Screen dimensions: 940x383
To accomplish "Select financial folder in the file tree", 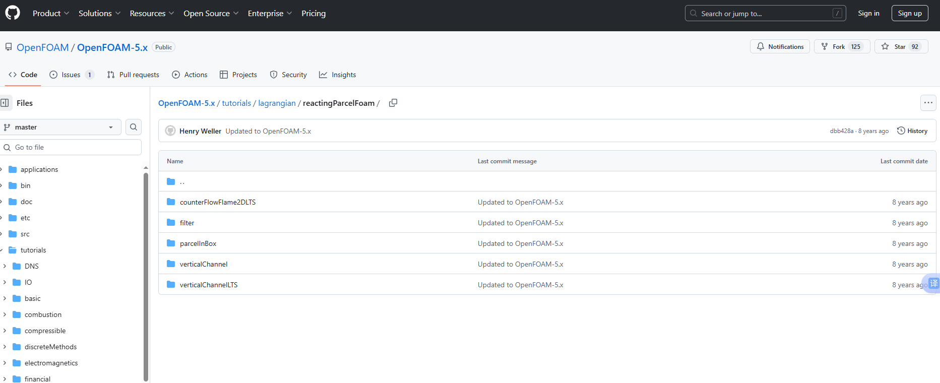I will click(37, 379).
